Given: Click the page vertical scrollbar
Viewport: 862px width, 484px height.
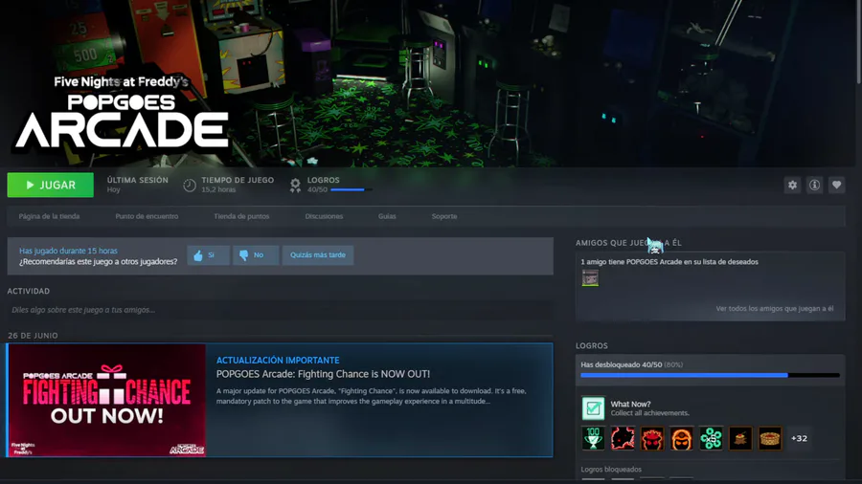Looking at the screenshot, I should pyautogui.click(x=858, y=43).
